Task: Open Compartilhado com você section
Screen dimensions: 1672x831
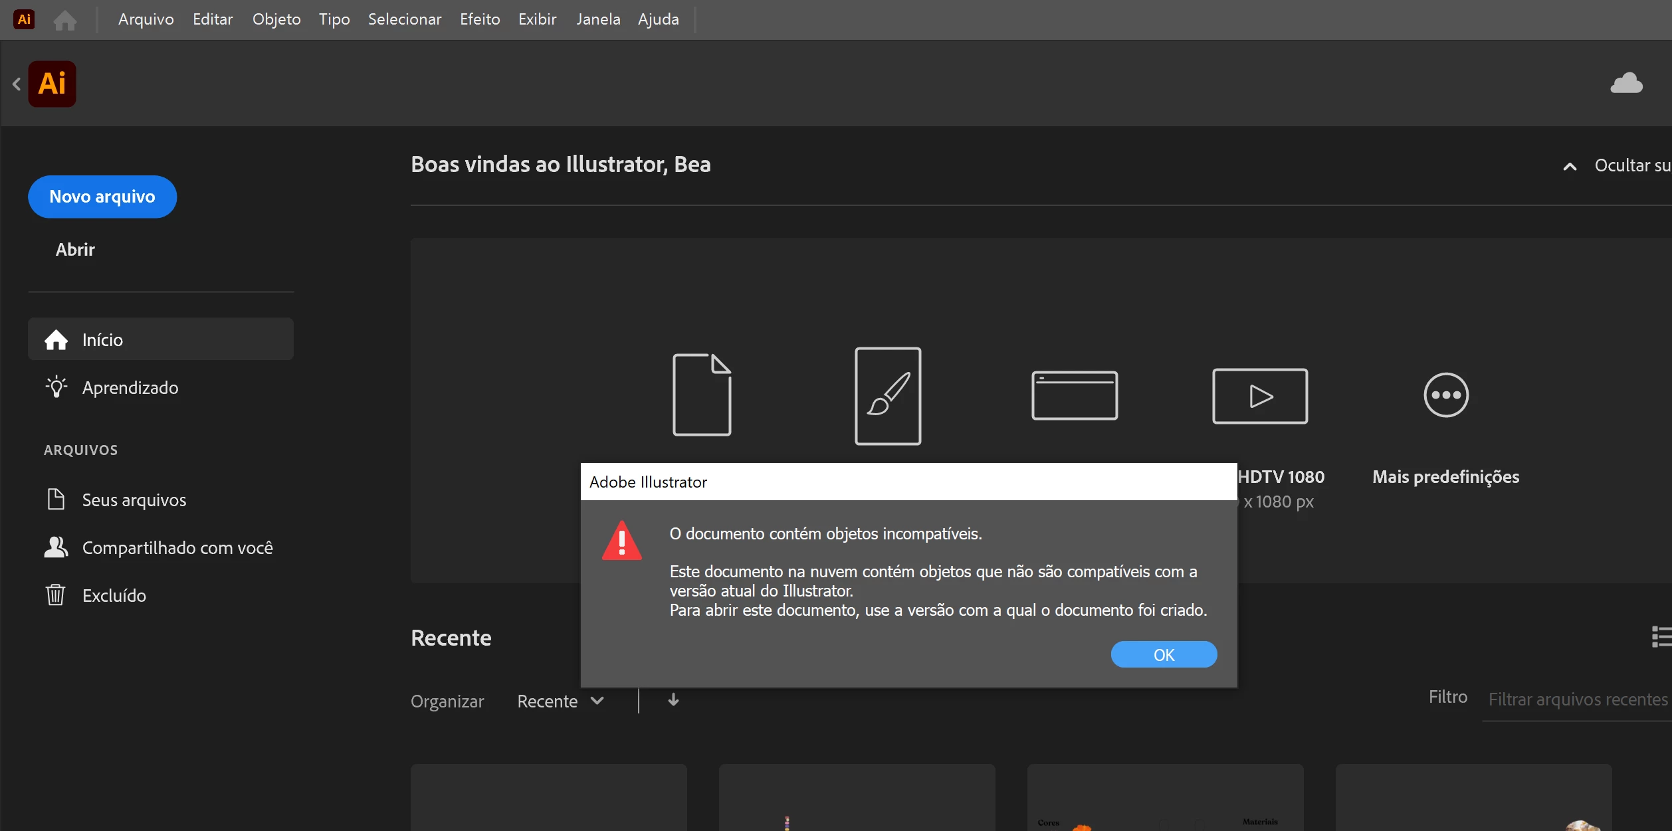Action: [x=177, y=547]
